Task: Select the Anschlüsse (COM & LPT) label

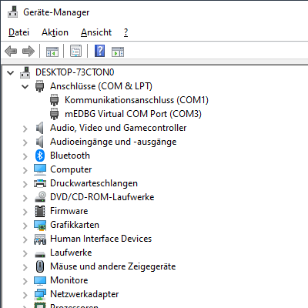Action: (101, 86)
